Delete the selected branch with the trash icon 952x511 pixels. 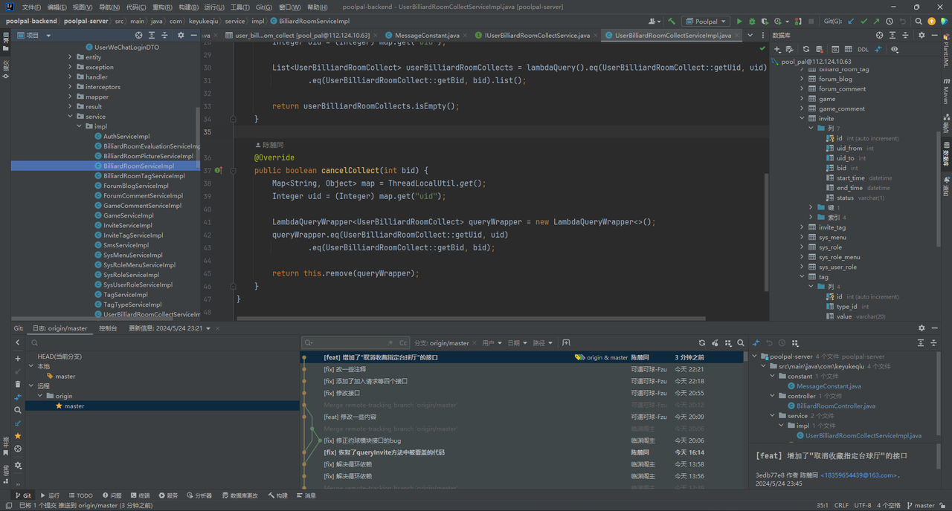[18, 384]
